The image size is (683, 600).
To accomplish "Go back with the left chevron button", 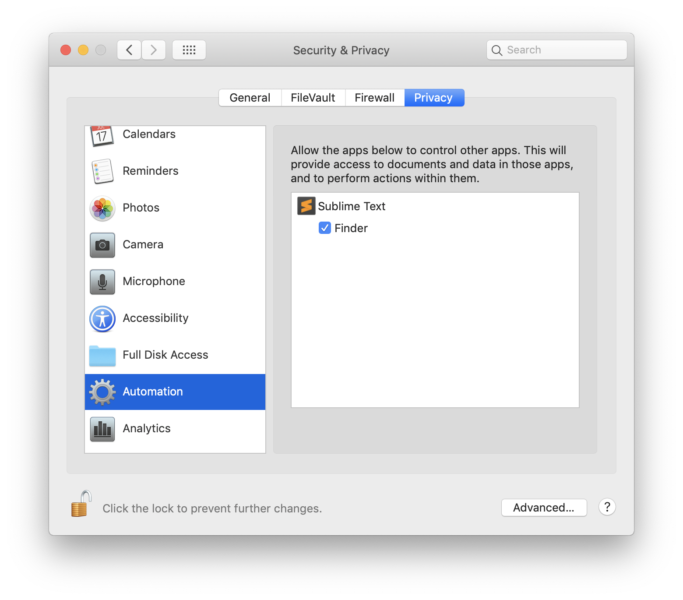I will (129, 50).
